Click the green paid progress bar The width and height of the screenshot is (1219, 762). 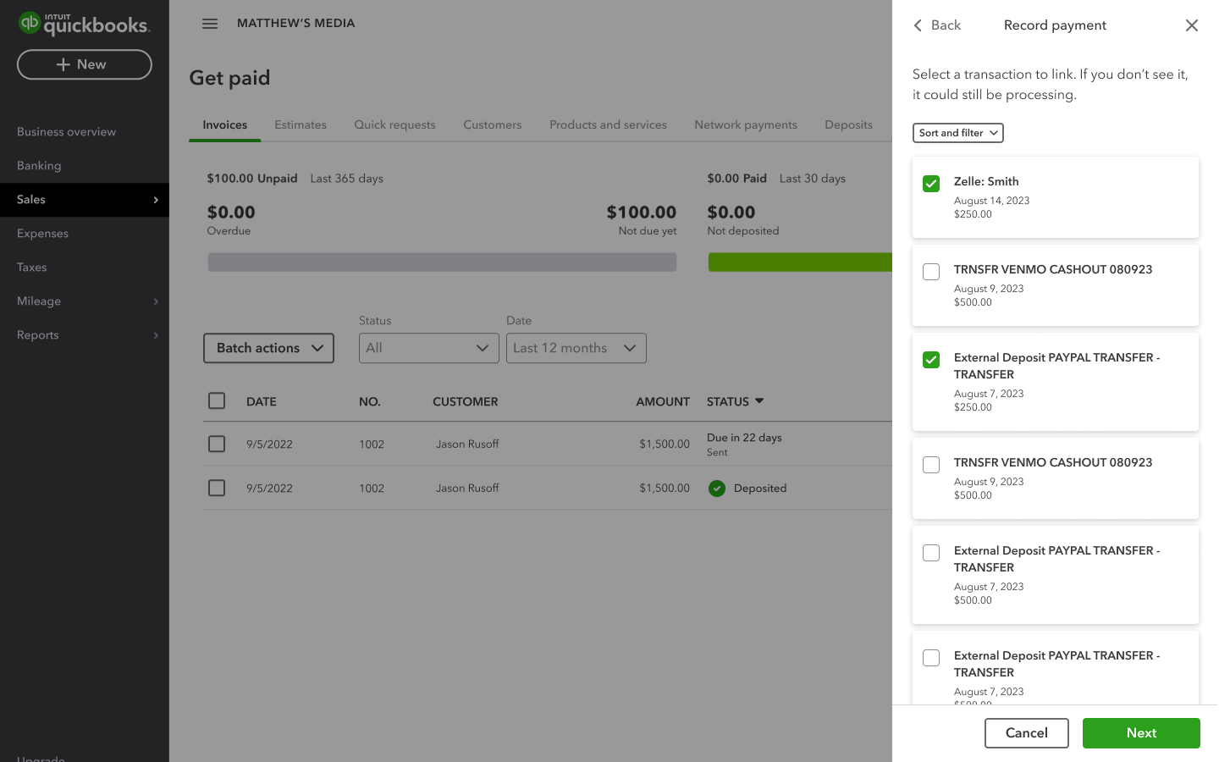click(x=800, y=262)
